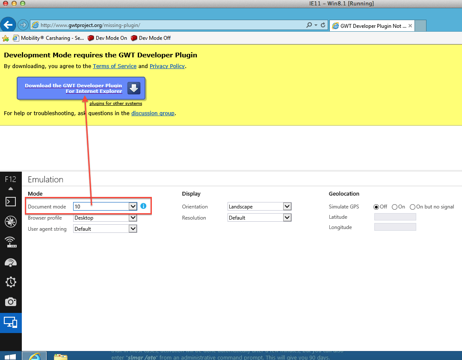This screenshot has height=360, width=462.
Task: Click the info icon beside Document mode
Action: (x=143, y=206)
